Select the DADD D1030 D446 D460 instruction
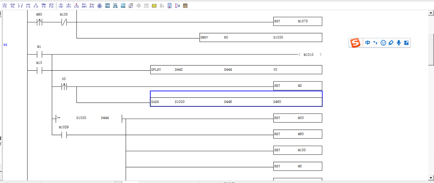This screenshot has width=434, height=183. (x=236, y=102)
